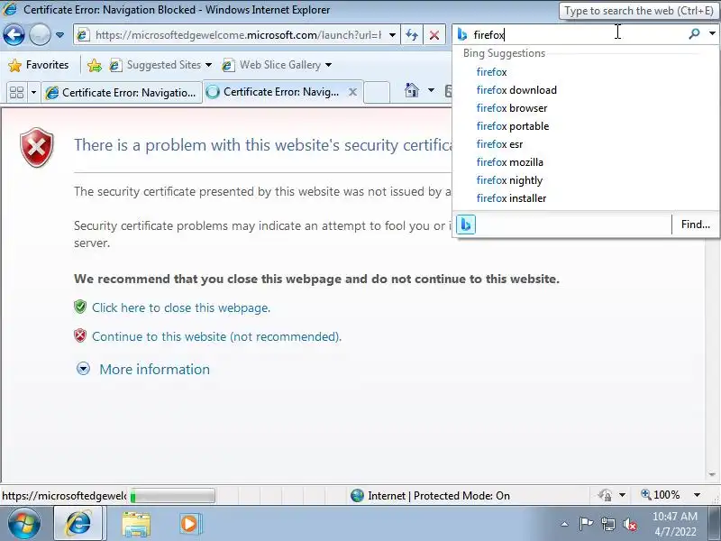
Task: Expand the address bar autocomplete dropdown
Action: pos(392,35)
